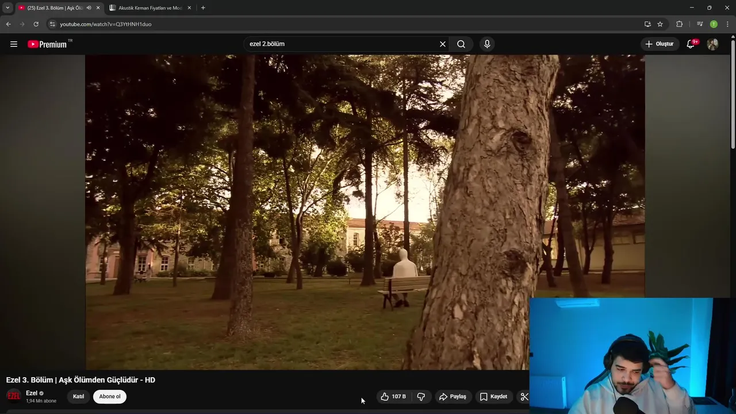Open the notifications bell
Image resolution: width=736 pixels, height=414 pixels.
click(692, 44)
